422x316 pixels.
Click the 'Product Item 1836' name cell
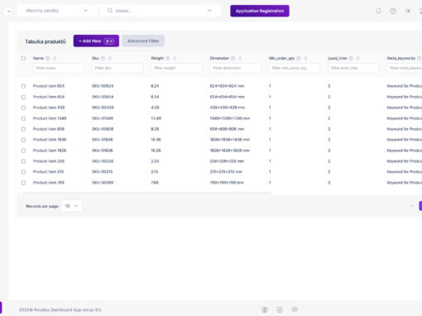click(x=50, y=140)
